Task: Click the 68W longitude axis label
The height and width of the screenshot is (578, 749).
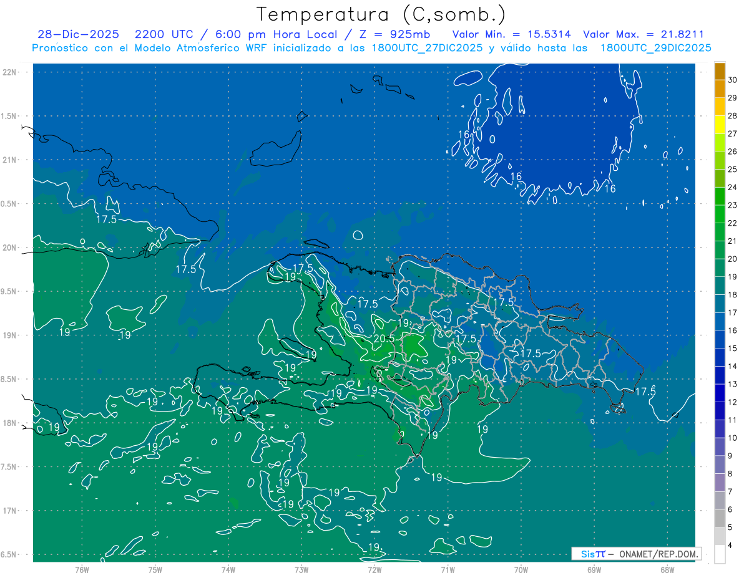Action: (x=667, y=570)
